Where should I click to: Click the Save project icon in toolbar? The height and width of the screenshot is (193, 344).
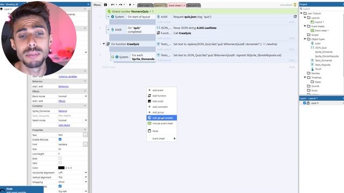coord(105,5)
